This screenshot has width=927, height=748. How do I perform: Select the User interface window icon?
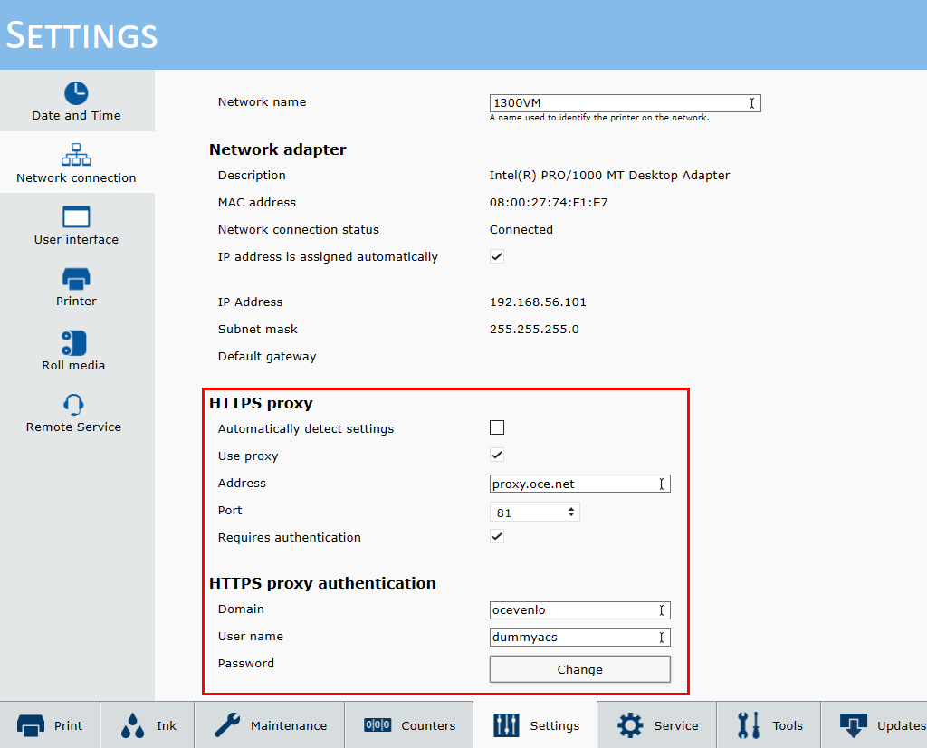[76, 217]
